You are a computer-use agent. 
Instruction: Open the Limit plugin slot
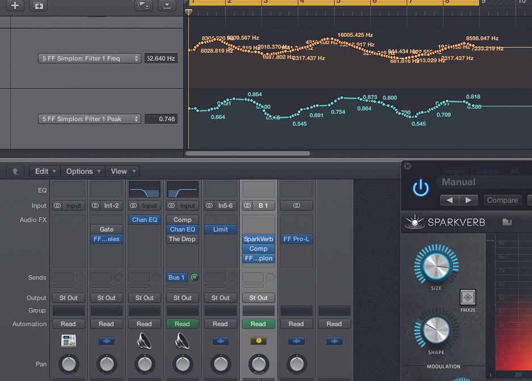[220, 229]
